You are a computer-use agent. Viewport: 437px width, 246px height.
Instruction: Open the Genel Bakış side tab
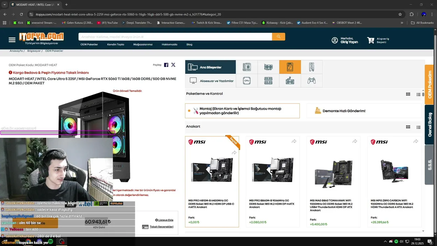coord(429,125)
